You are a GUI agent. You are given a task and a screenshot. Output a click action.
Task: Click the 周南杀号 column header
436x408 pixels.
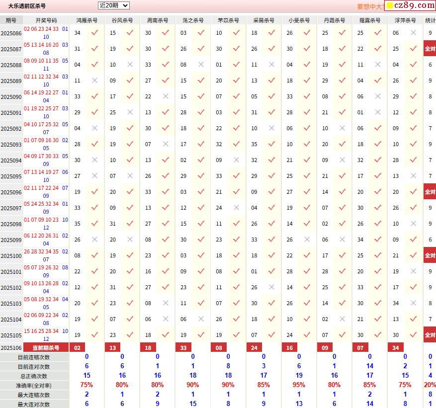[158, 20]
